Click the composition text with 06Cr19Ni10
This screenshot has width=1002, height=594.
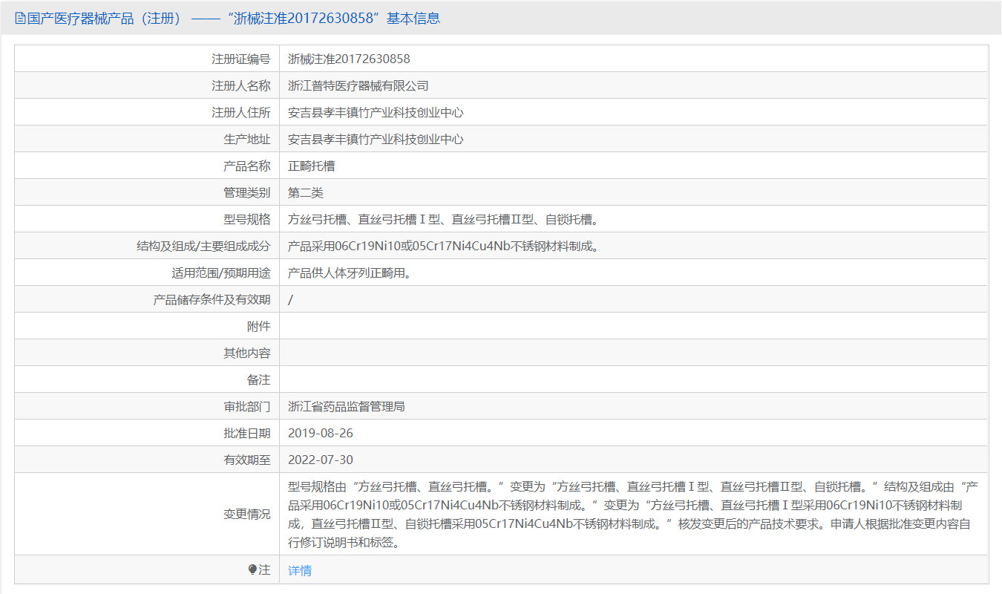click(443, 246)
